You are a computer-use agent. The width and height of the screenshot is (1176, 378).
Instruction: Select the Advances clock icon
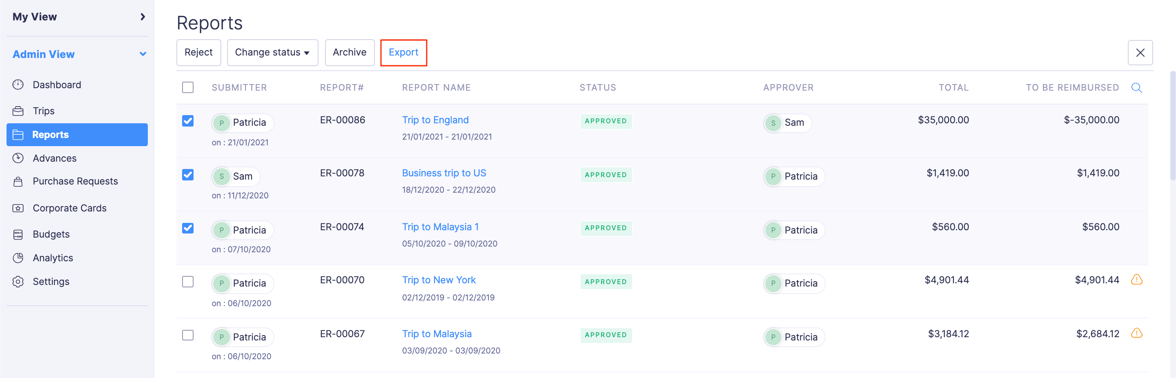pyautogui.click(x=18, y=158)
